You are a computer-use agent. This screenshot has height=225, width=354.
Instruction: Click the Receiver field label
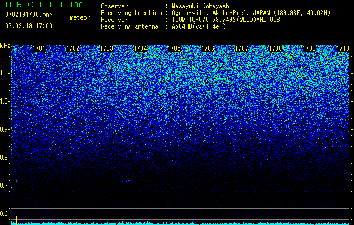114,20
